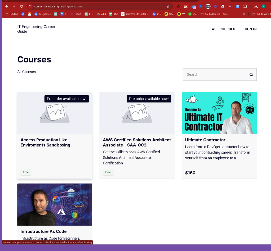This screenshot has height=251, width=271.
Task: Click the search magnifier icon
Action: 251,74
